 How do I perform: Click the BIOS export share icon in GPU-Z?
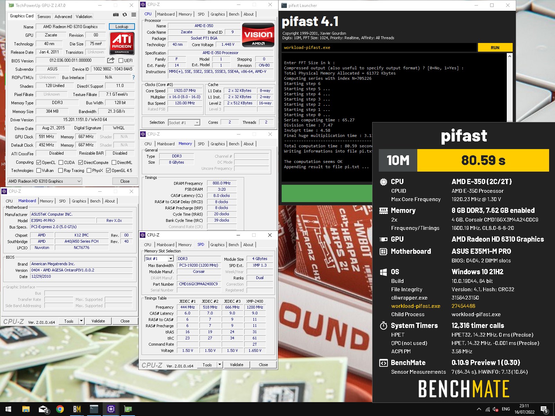111,60
